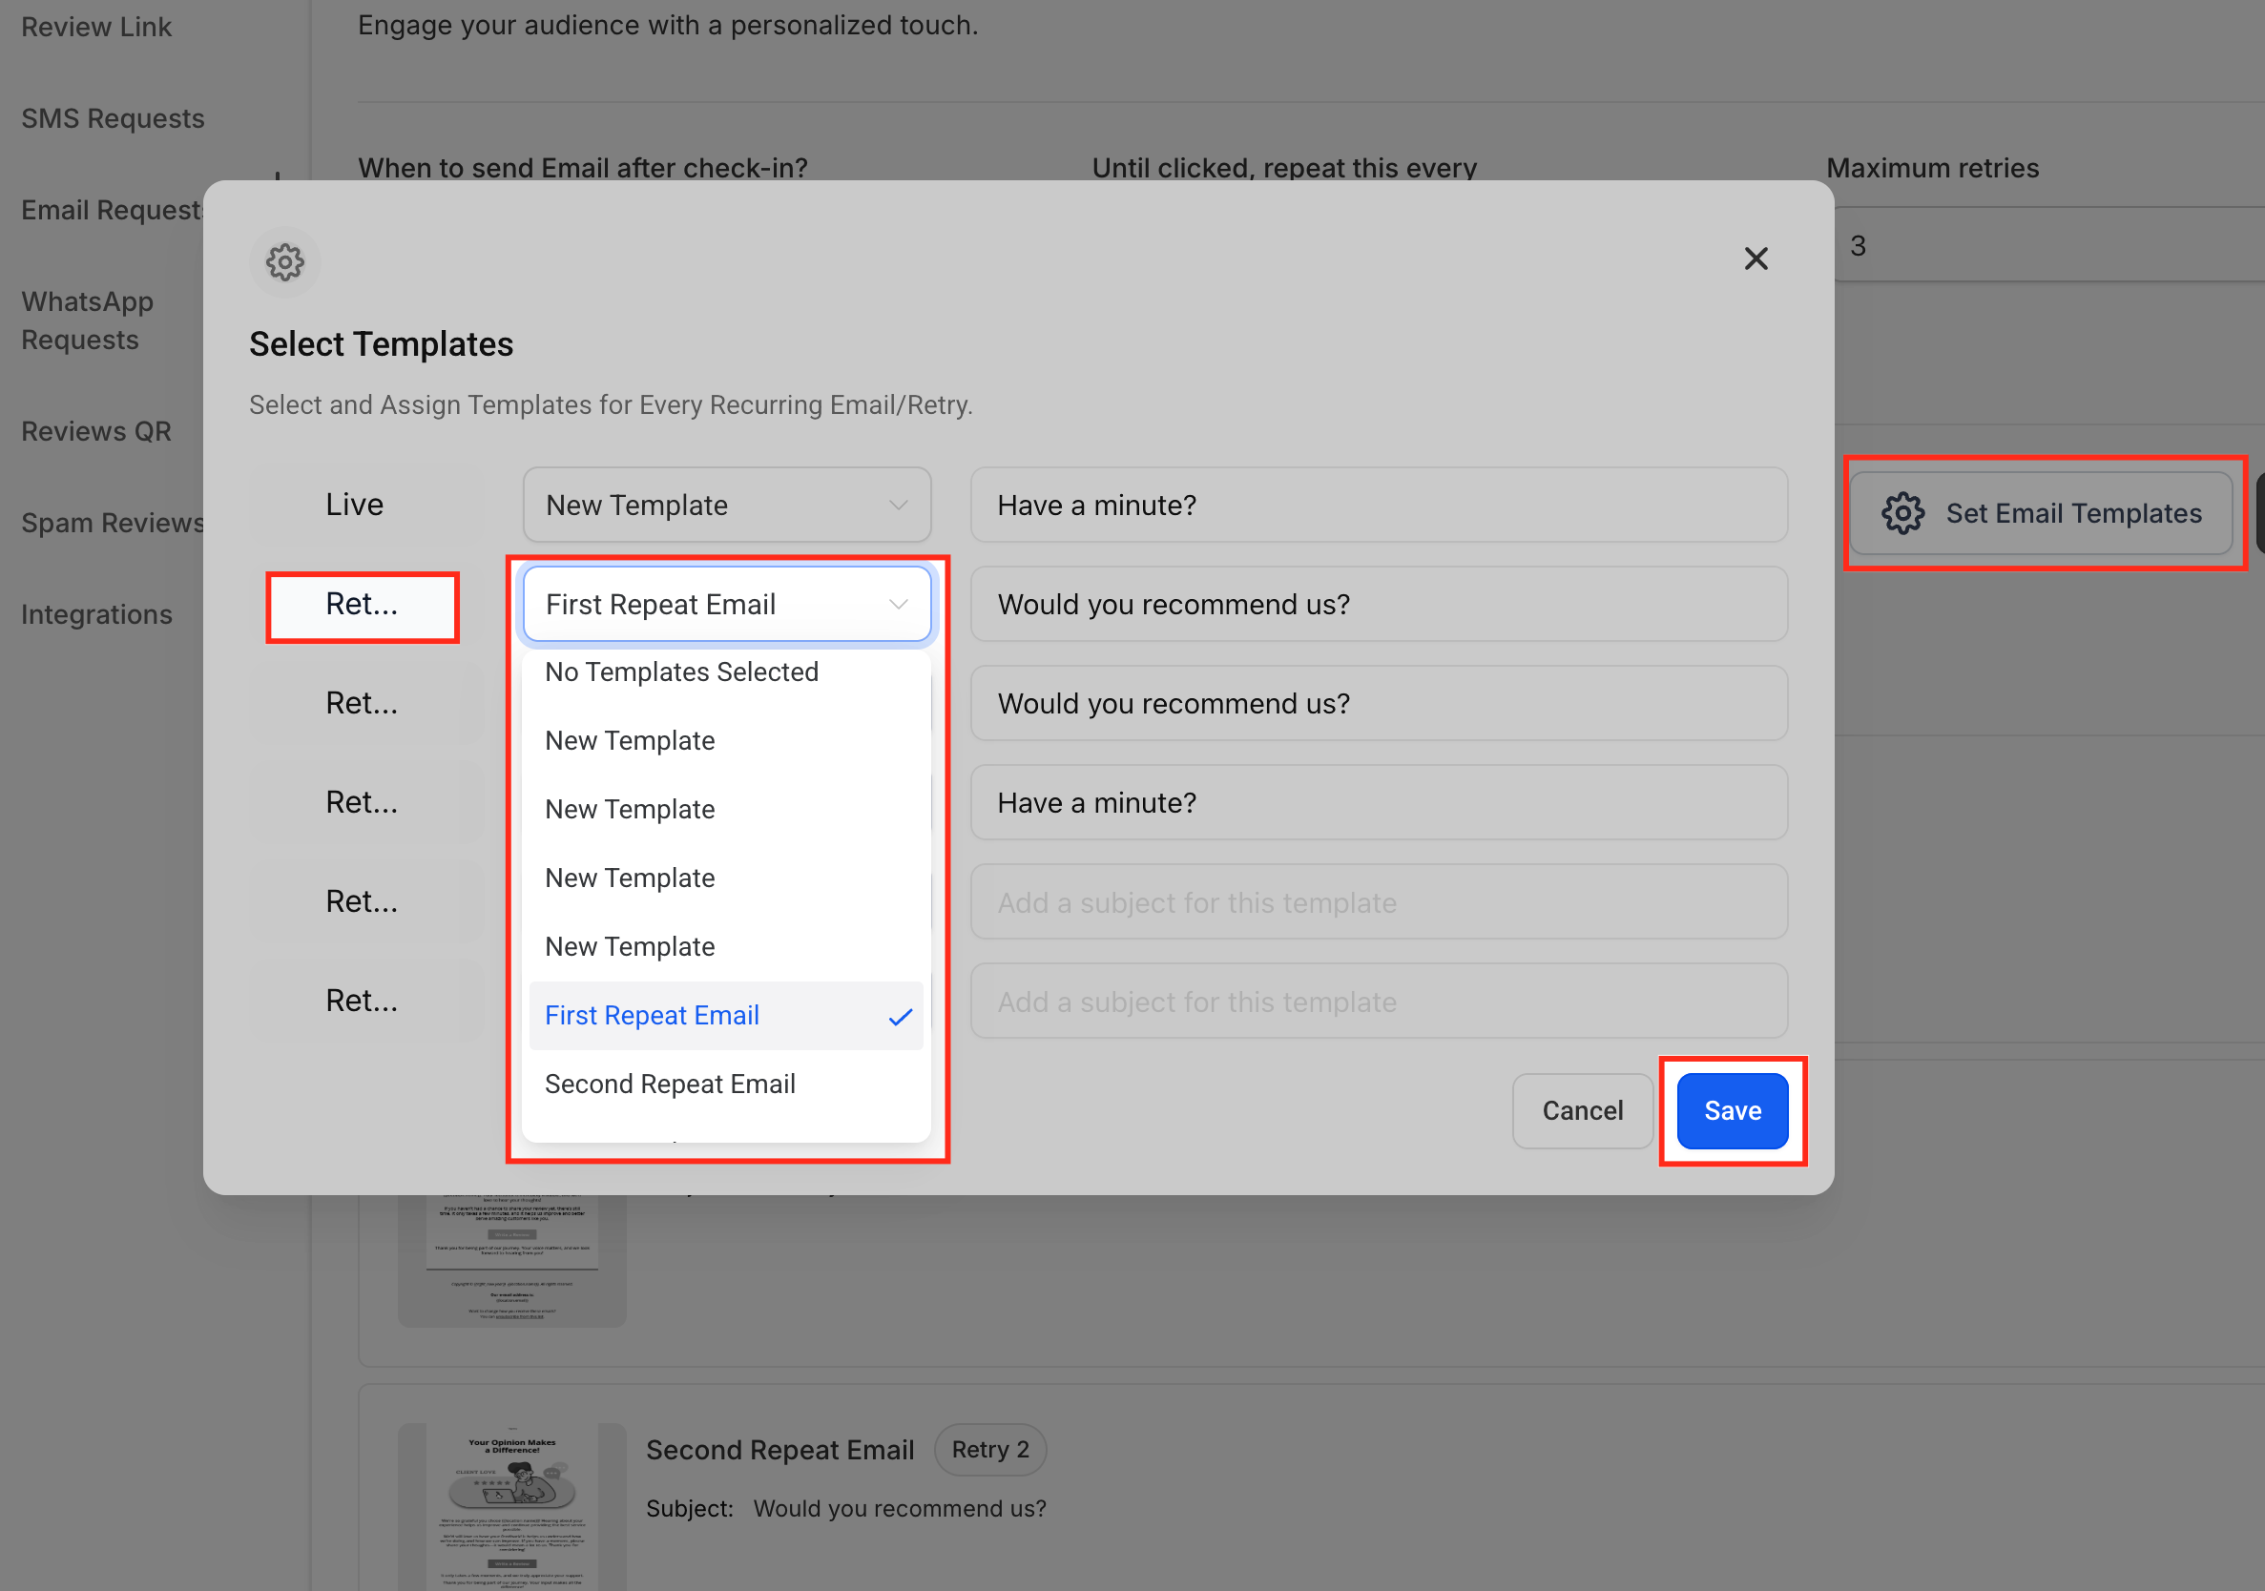This screenshot has height=1591, width=2265.
Task: Go to Spam Reviews
Action: [112, 522]
